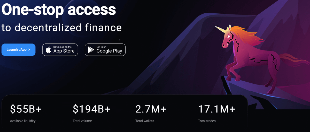The width and height of the screenshot is (310, 132).
Task: Click the Apple logo icon
Action: 48,50
